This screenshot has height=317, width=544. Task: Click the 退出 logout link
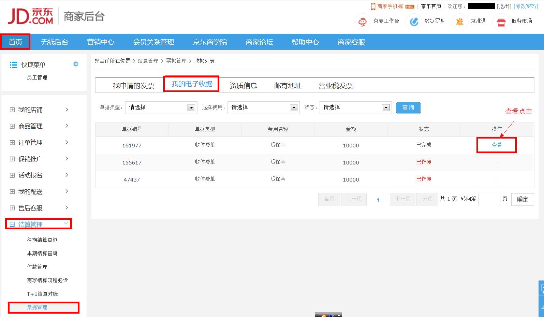click(x=504, y=6)
